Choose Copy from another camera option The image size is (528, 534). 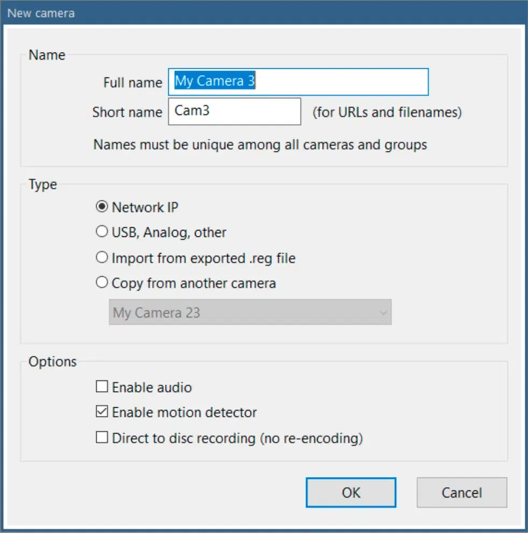(x=102, y=283)
